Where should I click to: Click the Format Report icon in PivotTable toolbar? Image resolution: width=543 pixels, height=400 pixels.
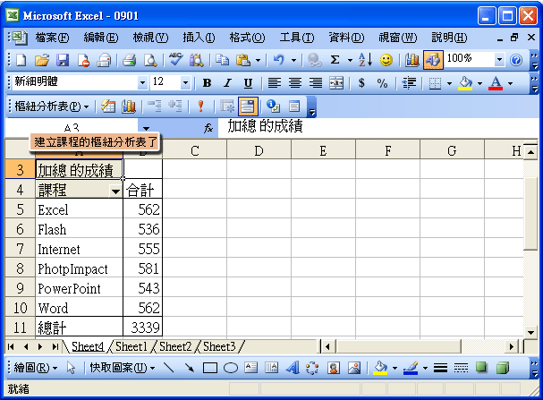click(x=108, y=106)
